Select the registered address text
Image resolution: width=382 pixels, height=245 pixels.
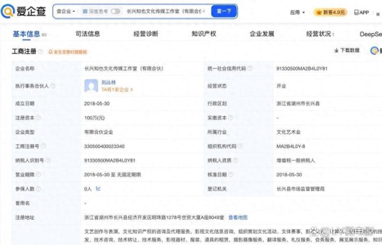pos(154,217)
